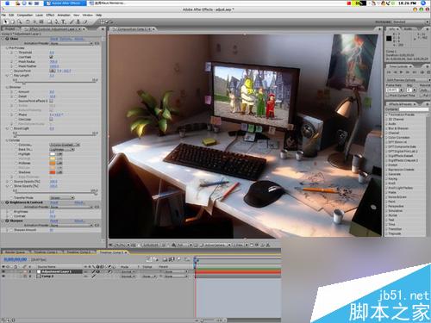Collapse the Pre-Process group
The image size is (431, 323).
click(7, 48)
